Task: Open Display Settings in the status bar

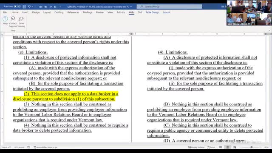Action: pyautogui.click(x=196, y=147)
